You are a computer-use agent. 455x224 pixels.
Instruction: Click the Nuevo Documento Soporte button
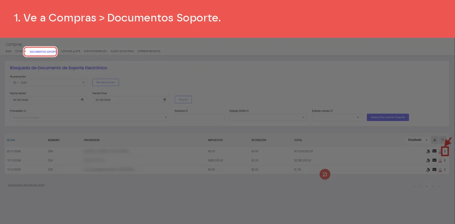388,117
